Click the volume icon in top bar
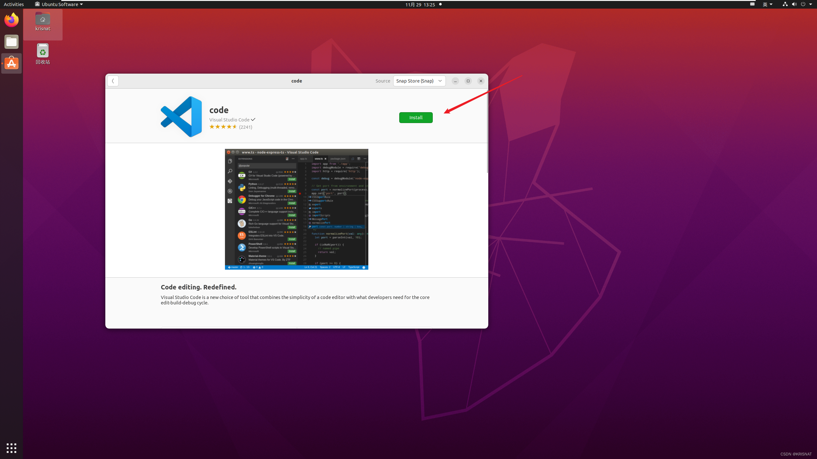Viewport: 817px width, 459px height. [794, 4]
